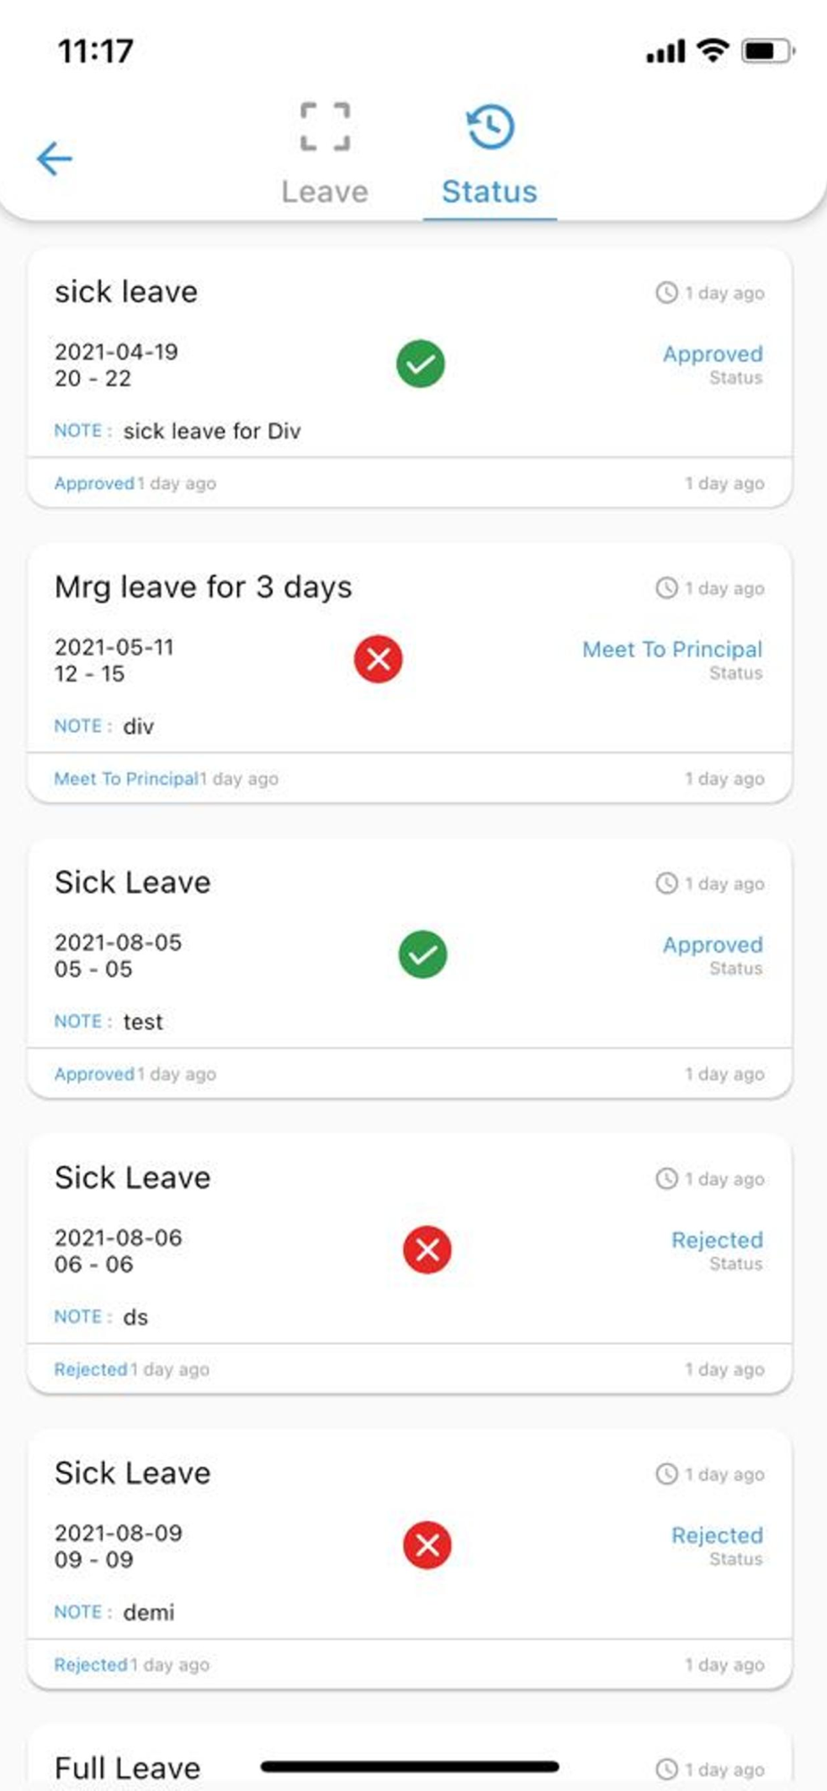
Task: Click red cross on 2021-08-09 Sick Leave
Action: click(428, 1546)
